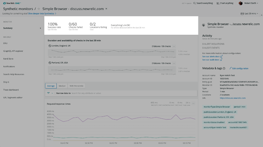
Task: Open the Request/response times ellipsis menu
Action: [193, 103]
